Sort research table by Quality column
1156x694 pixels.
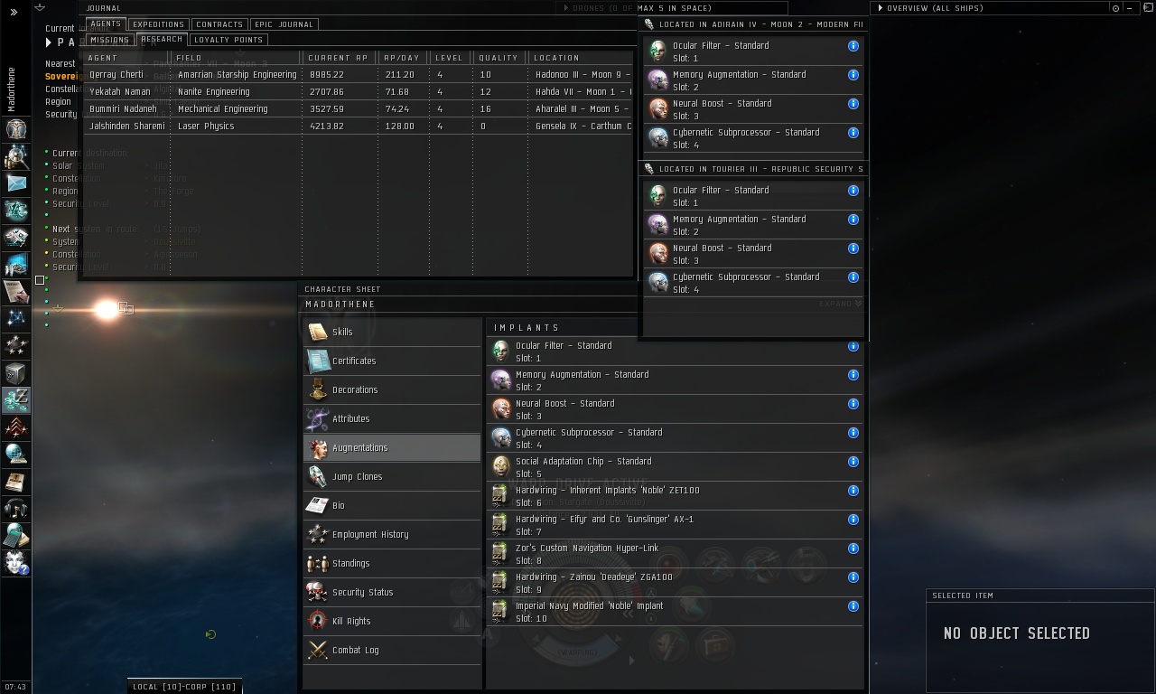[500, 58]
